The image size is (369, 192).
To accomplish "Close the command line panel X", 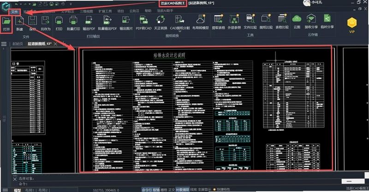I will [15, 179].
